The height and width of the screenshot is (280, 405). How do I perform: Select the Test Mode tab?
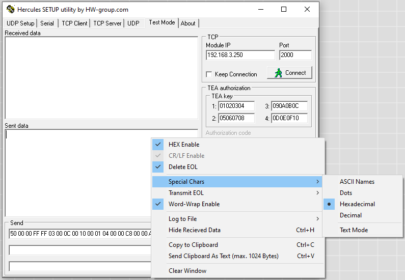tap(162, 22)
